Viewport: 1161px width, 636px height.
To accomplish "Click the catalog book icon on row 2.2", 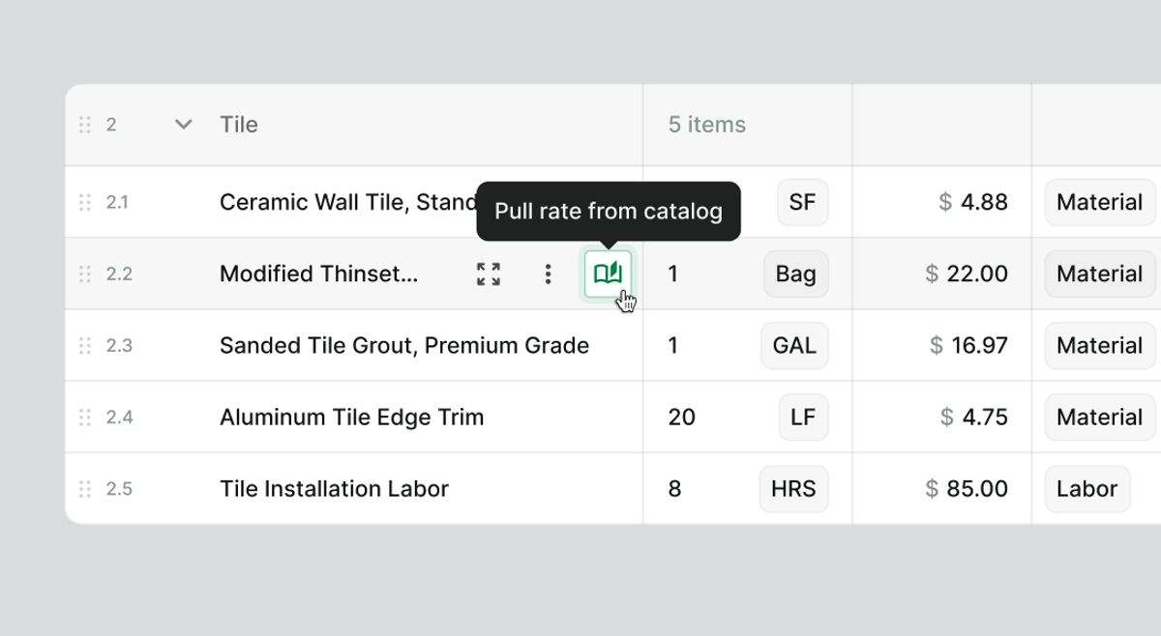I will (x=608, y=275).
